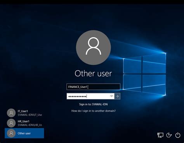Click the avatar icon beside Other user
The width and height of the screenshot is (184, 143).
click(x=11, y=133)
